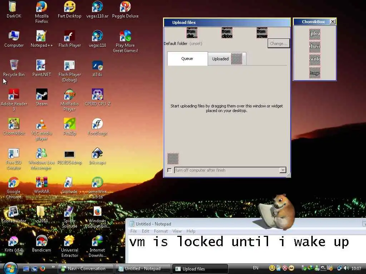Launch Paint.NET shortcut
This screenshot has width=366, height=274.
(41, 68)
